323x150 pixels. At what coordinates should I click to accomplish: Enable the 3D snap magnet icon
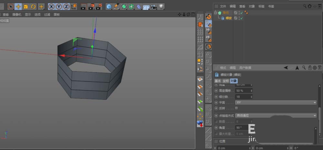208,31
